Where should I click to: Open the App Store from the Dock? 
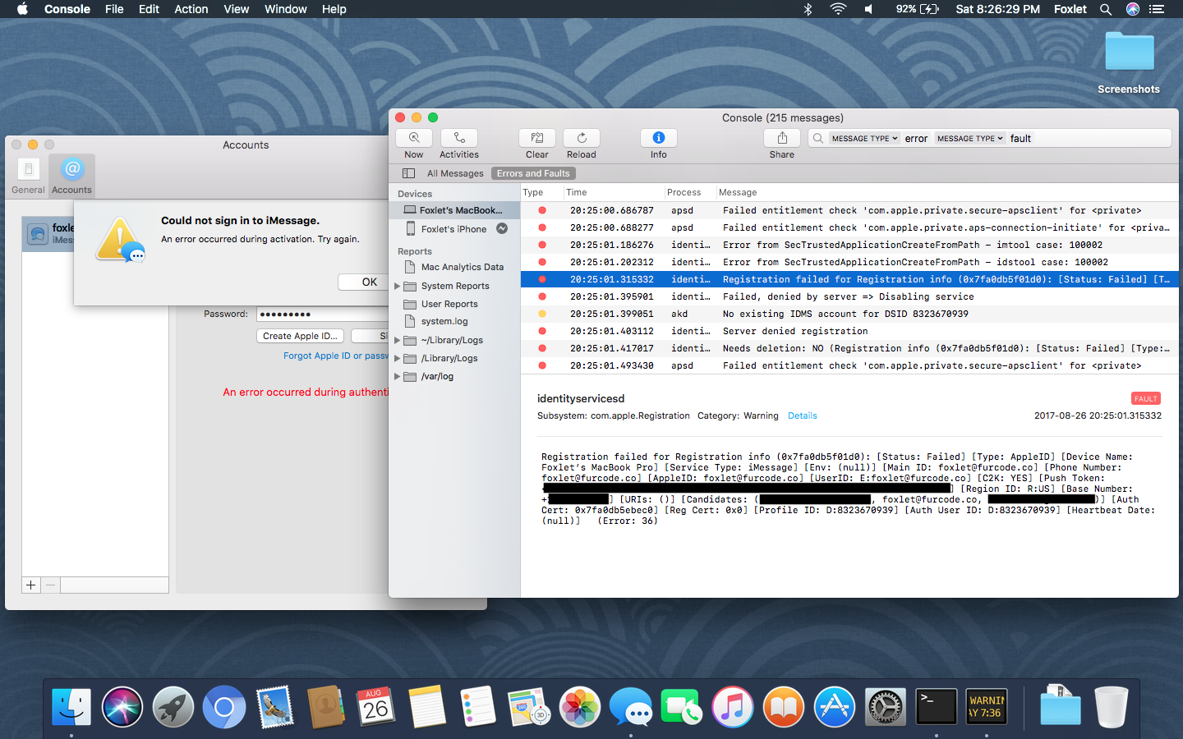[x=835, y=707]
